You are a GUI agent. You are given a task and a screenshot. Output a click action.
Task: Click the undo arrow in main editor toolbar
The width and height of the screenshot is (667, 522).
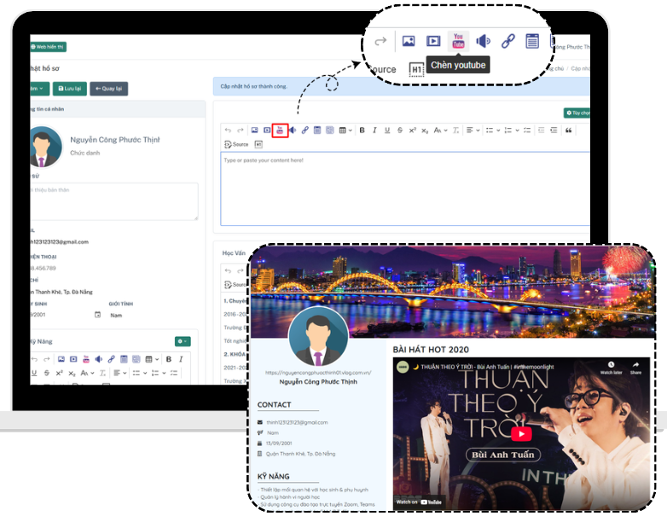228,130
